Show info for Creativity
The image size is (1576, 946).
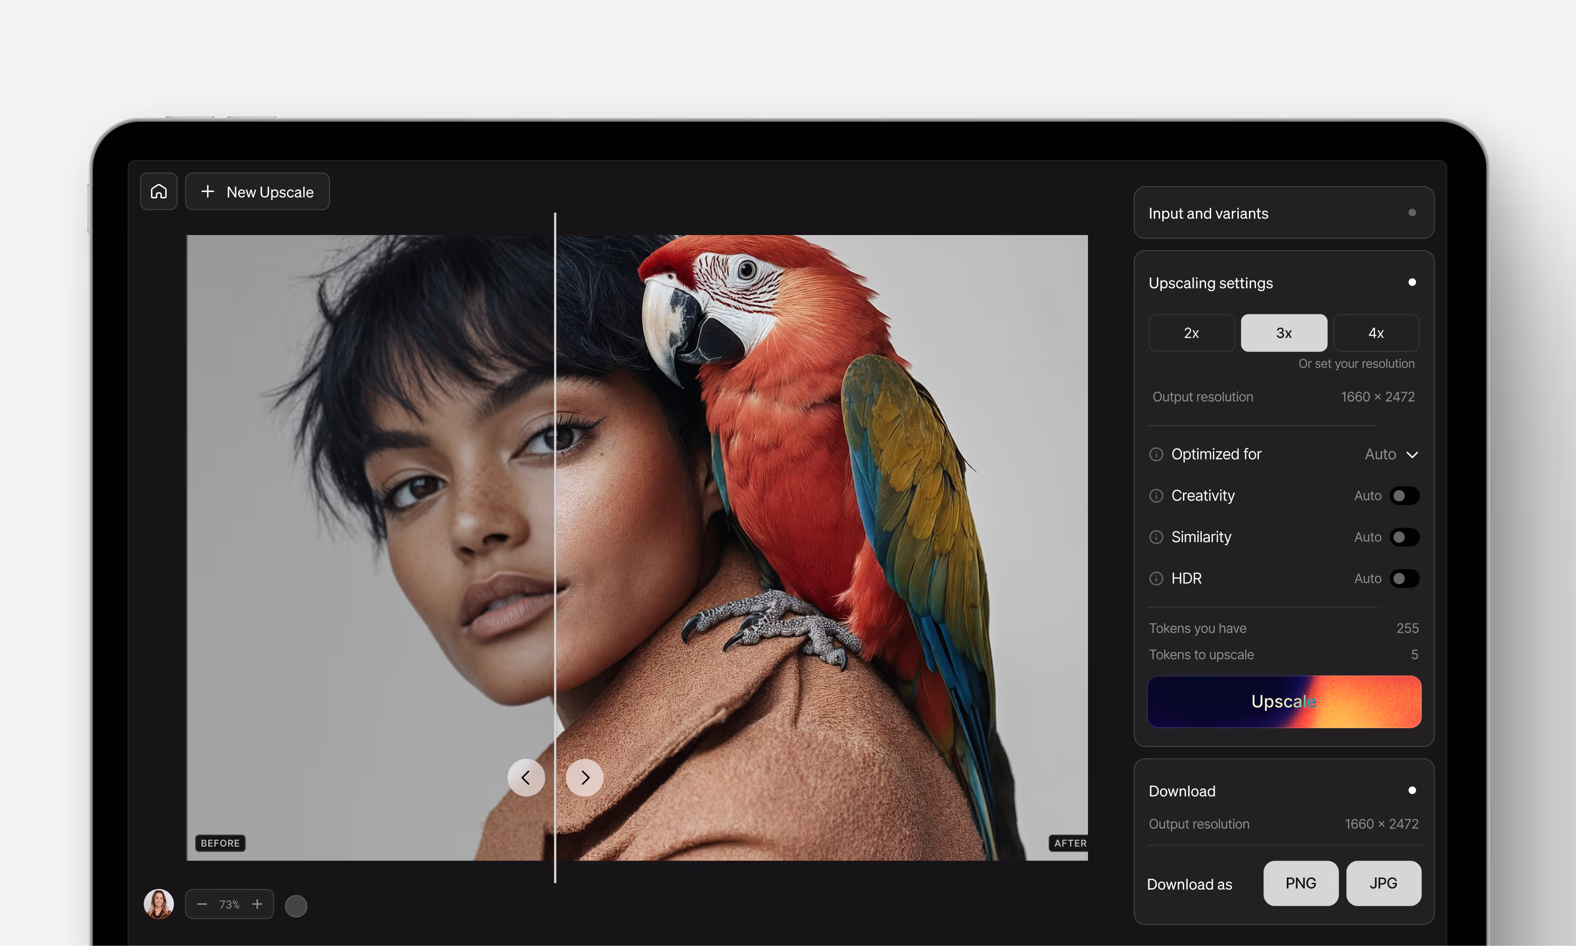(x=1156, y=496)
